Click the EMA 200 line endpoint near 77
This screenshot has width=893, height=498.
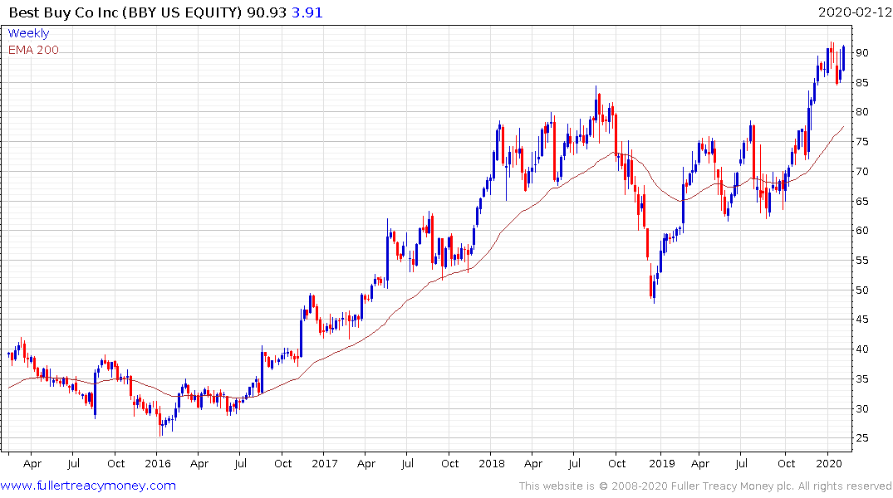click(843, 126)
